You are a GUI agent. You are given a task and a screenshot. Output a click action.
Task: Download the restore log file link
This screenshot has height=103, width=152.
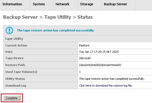pyautogui.click(x=106, y=86)
